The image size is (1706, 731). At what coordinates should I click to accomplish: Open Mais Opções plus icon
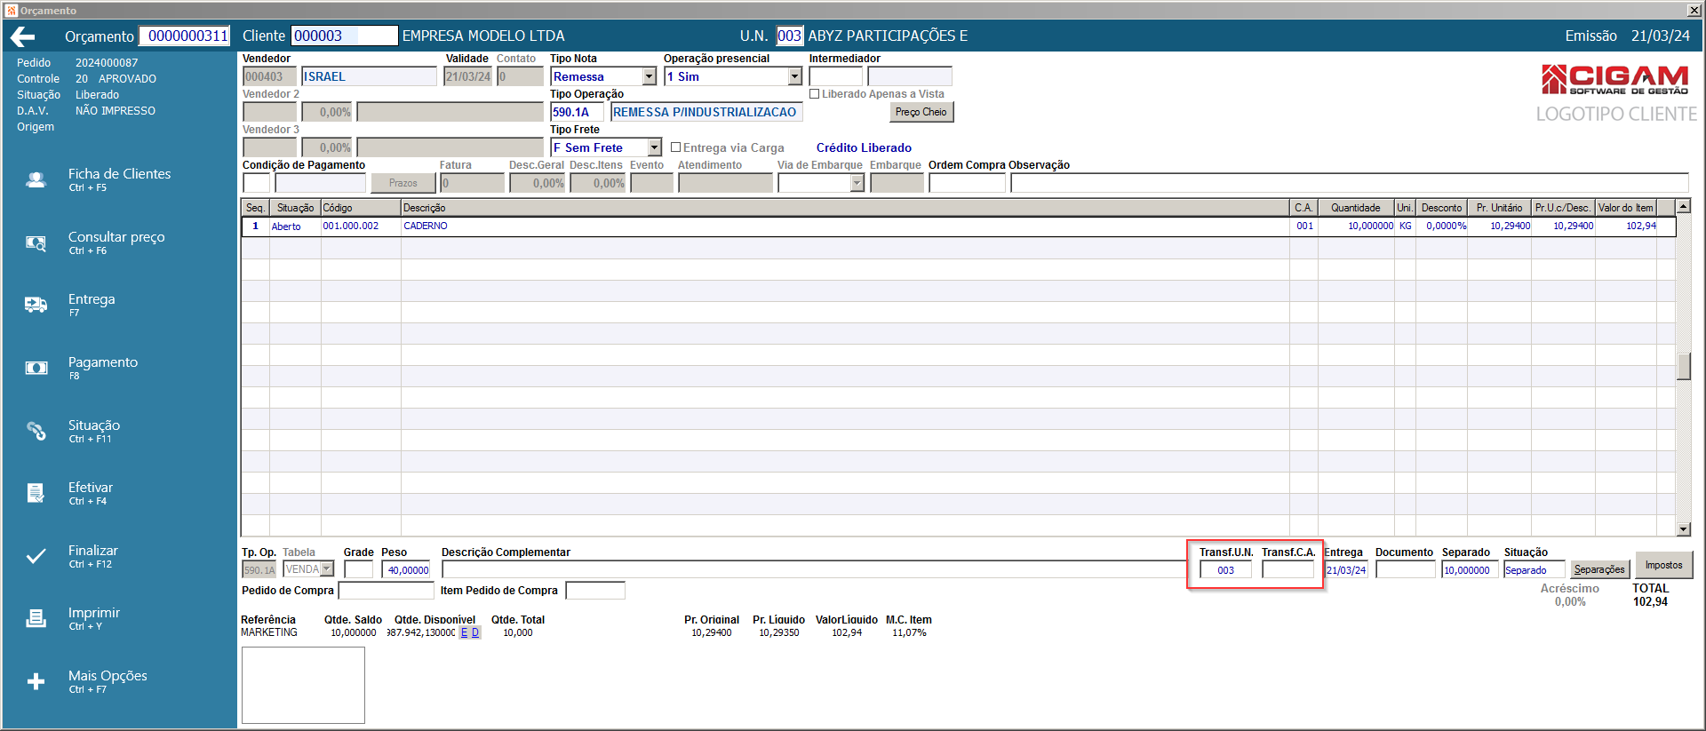(36, 681)
